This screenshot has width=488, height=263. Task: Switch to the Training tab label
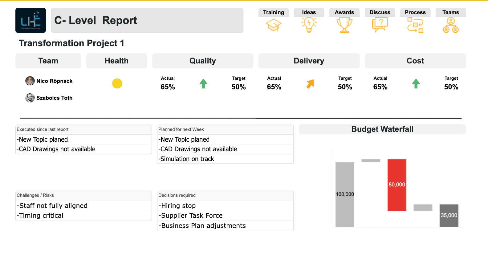pos(274,12)
